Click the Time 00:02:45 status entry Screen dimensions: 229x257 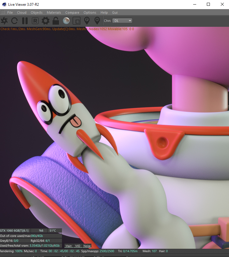[x=60, y=251]
